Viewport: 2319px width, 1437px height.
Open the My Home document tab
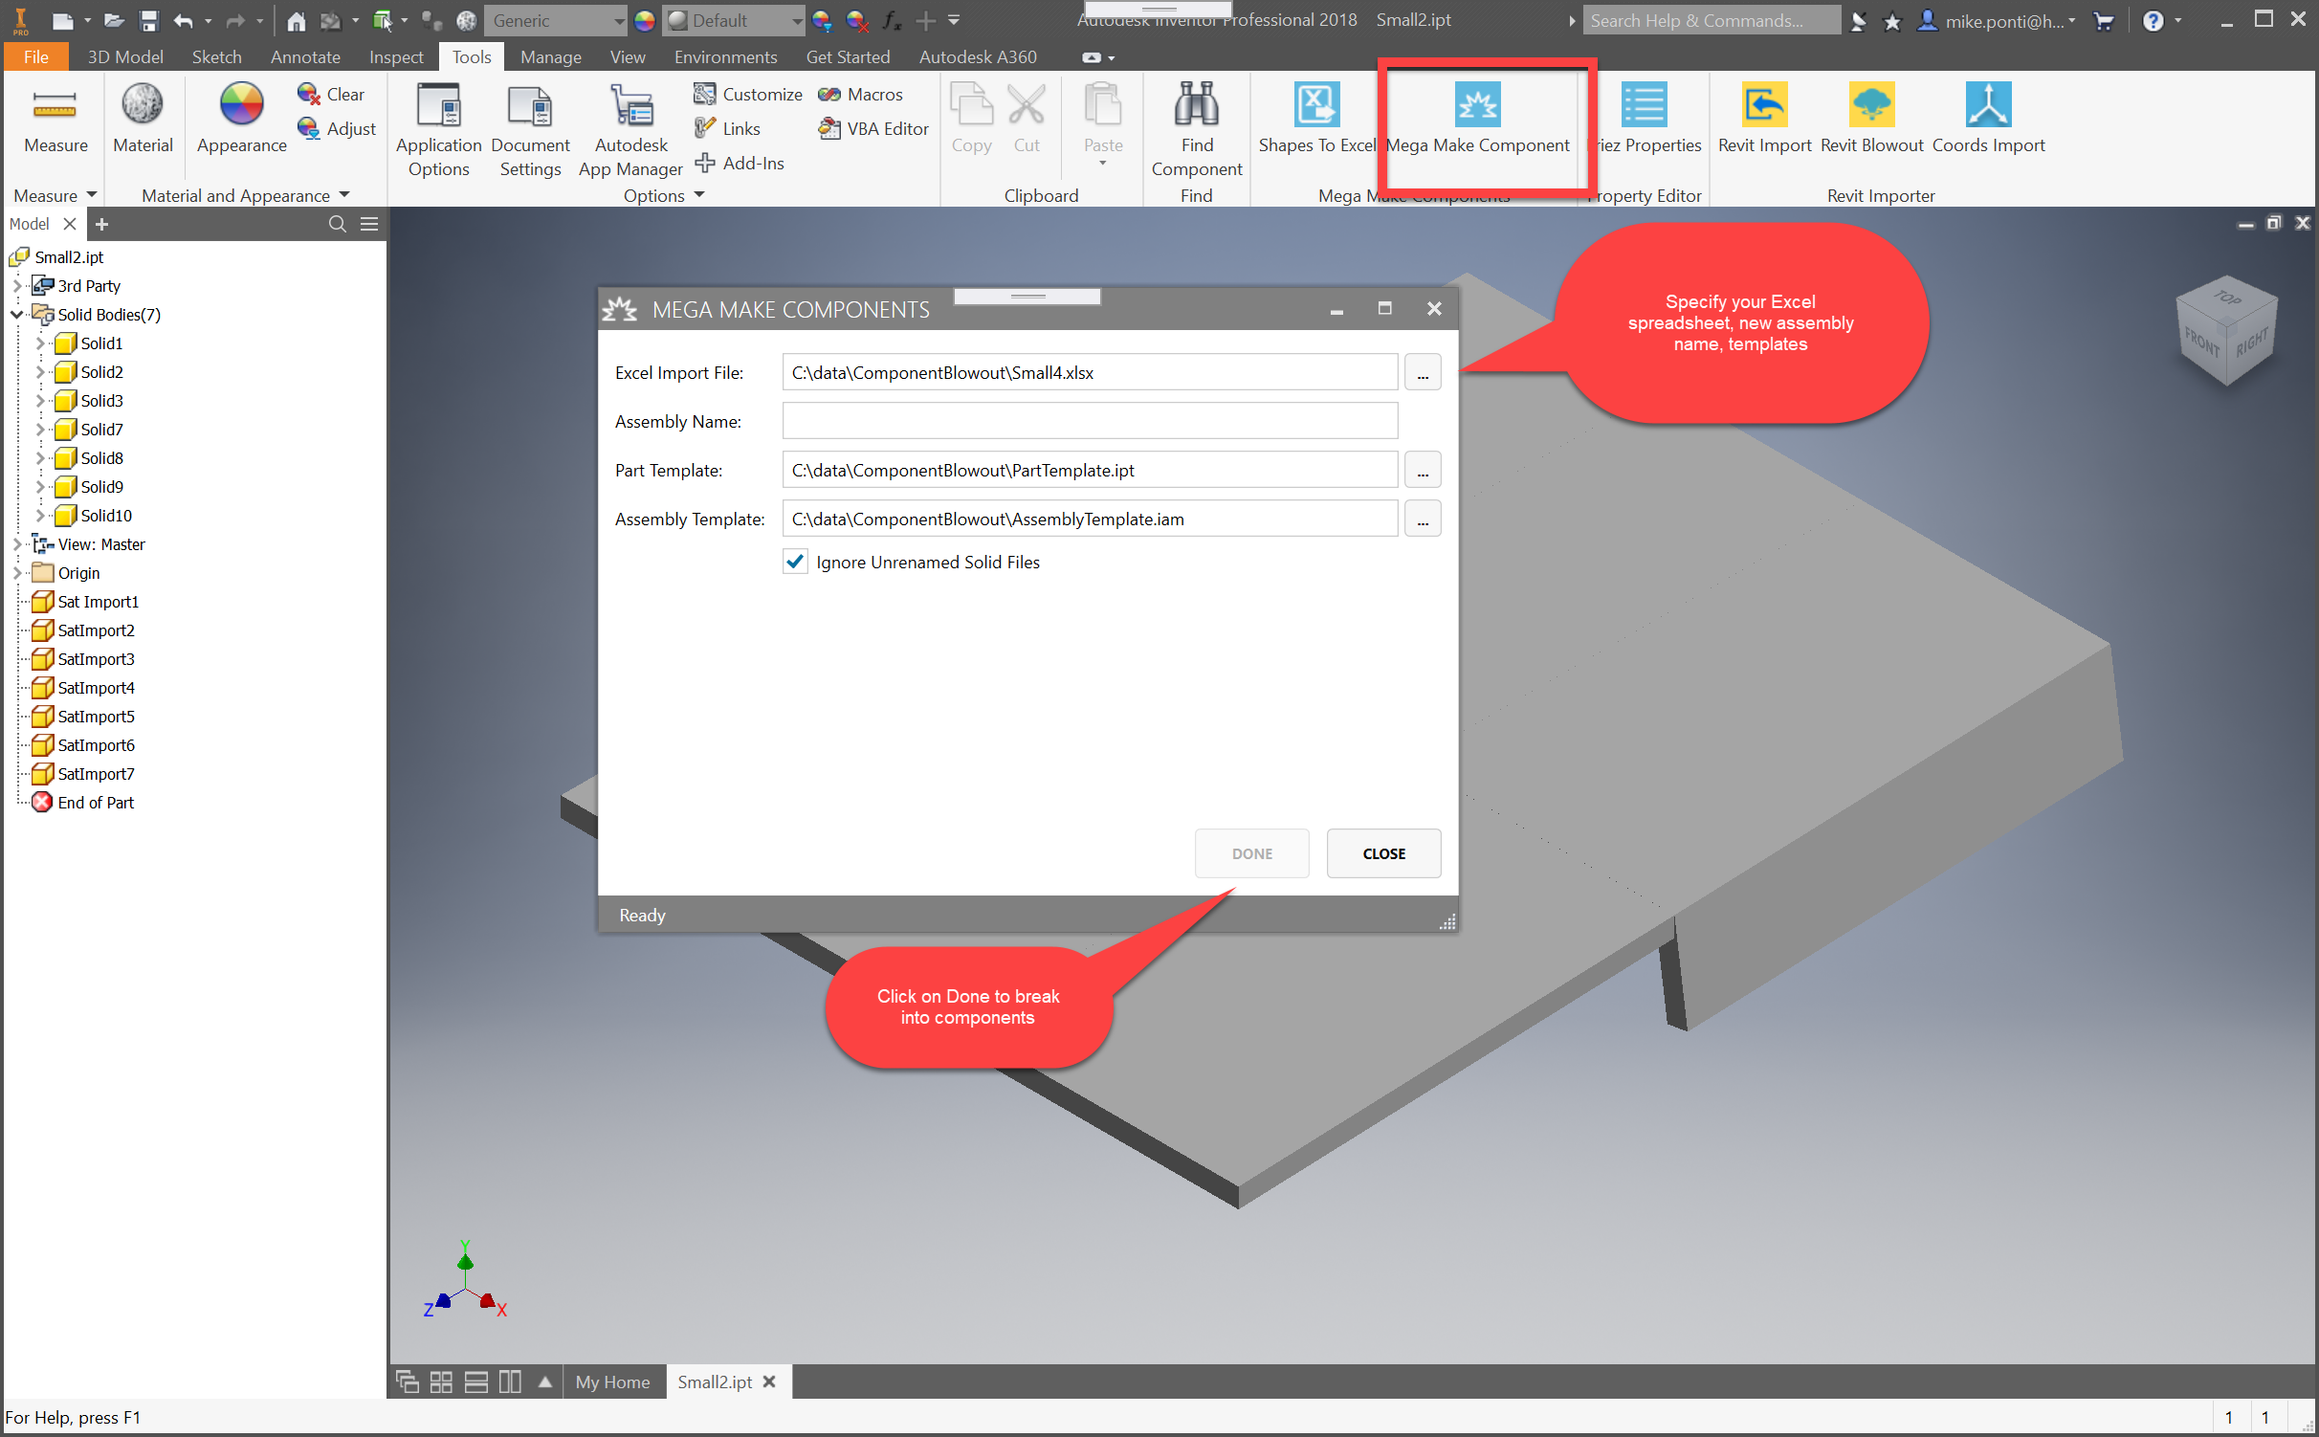(612, 1382)
